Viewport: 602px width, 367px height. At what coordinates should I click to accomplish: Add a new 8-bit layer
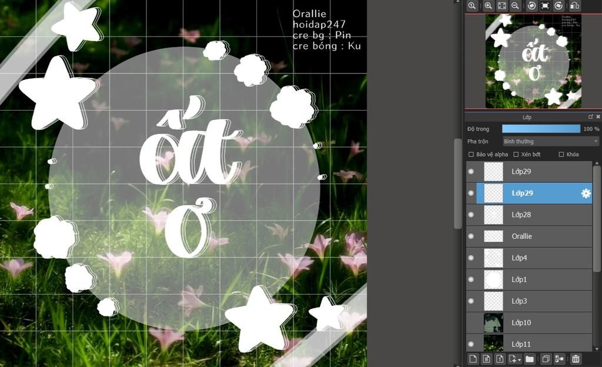[x=486, y=359]
